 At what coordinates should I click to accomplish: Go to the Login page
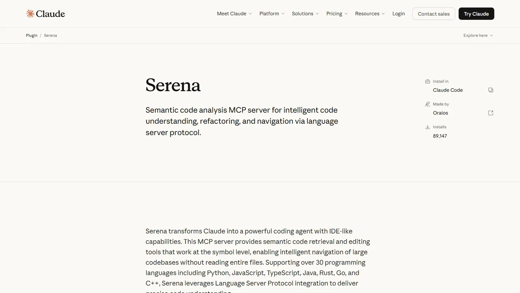pos(398,14)
